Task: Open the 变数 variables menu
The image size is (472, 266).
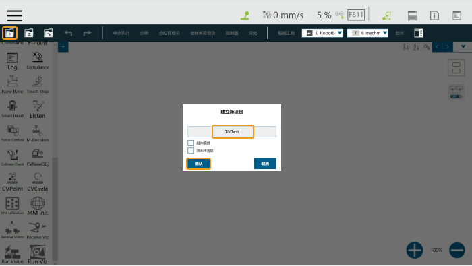Action: [x=253, y=33]
